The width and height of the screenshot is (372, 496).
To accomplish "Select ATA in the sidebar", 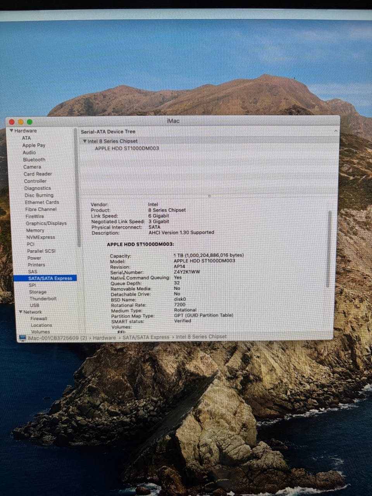I will [26, 138].
